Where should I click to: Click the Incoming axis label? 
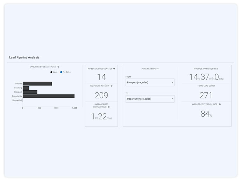coord(18,88)
